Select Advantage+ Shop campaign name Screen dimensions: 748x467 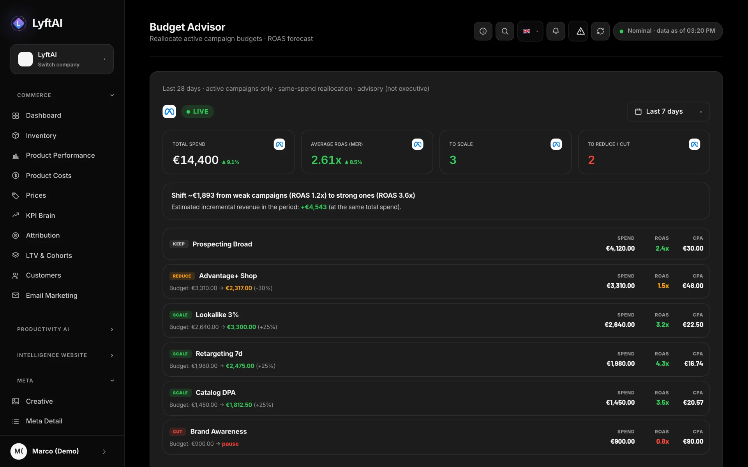tap(228, 276)
